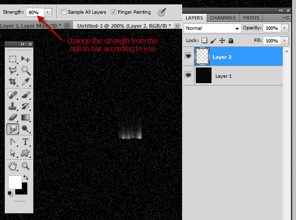Screen dimensions: 296x220
Task: Select the Hand tool
Action: point(13,166)
